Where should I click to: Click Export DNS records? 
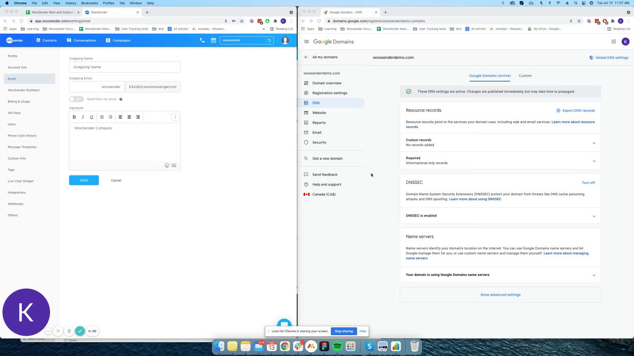click(576, 111)
